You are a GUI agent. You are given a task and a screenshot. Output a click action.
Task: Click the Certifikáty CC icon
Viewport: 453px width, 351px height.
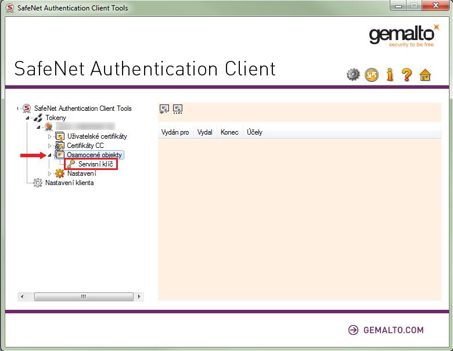coord(59,146)
